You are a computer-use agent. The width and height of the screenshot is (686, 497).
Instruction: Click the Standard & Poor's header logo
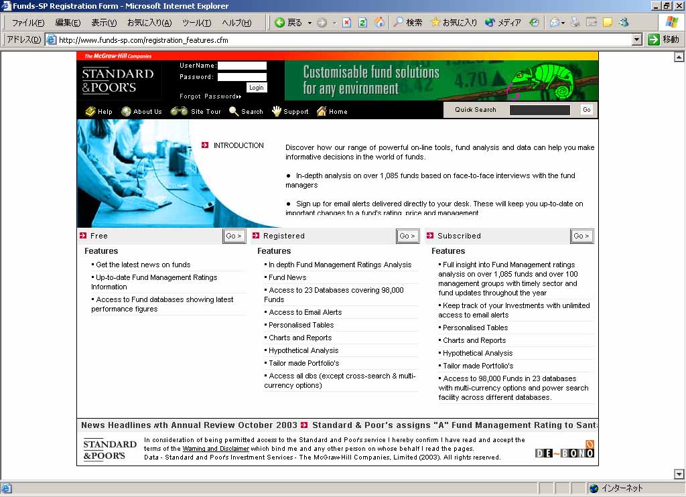(x=118, y=80)
